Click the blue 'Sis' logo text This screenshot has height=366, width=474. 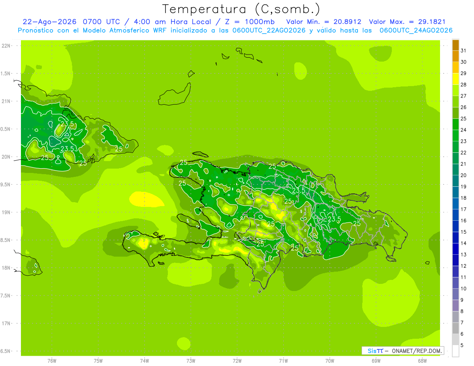372,351
